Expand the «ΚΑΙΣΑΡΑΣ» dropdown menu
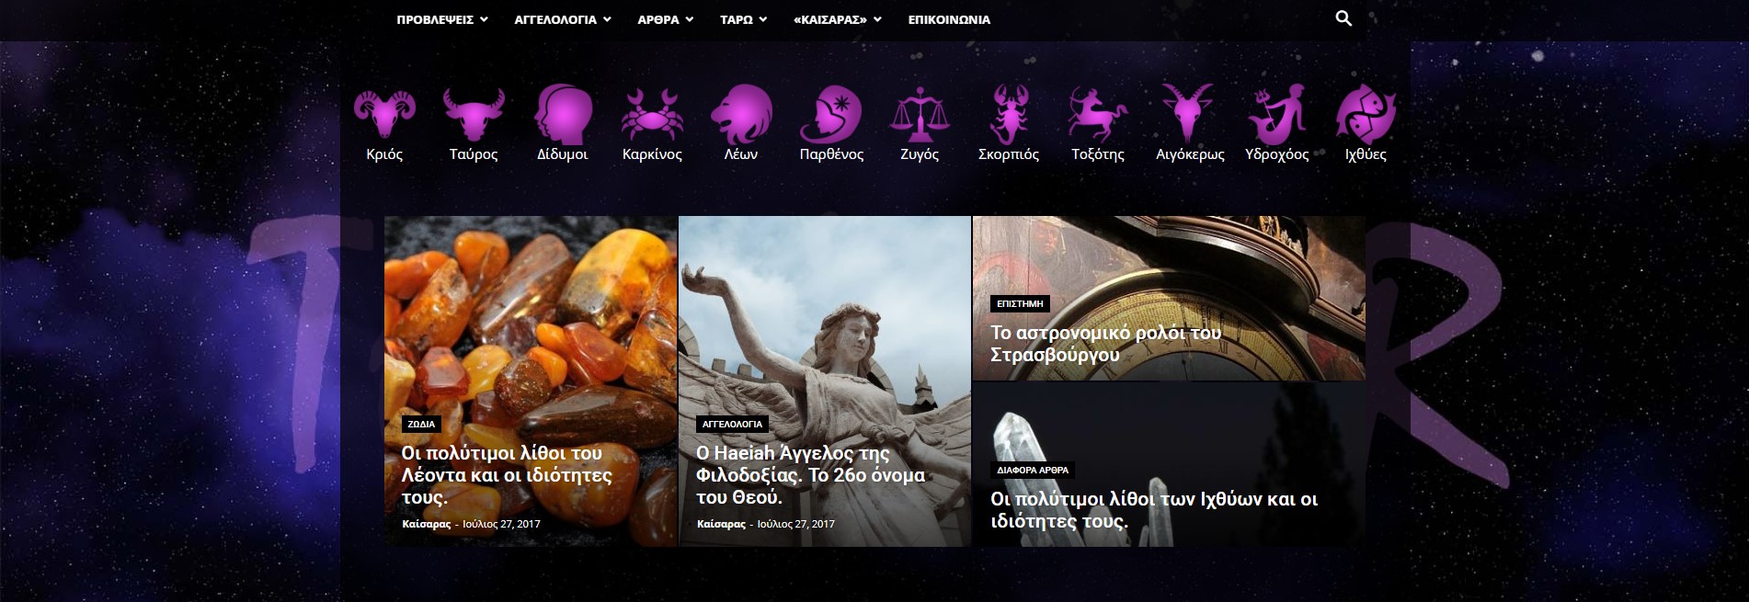The image size is (1749, 602). pos(838,19)
